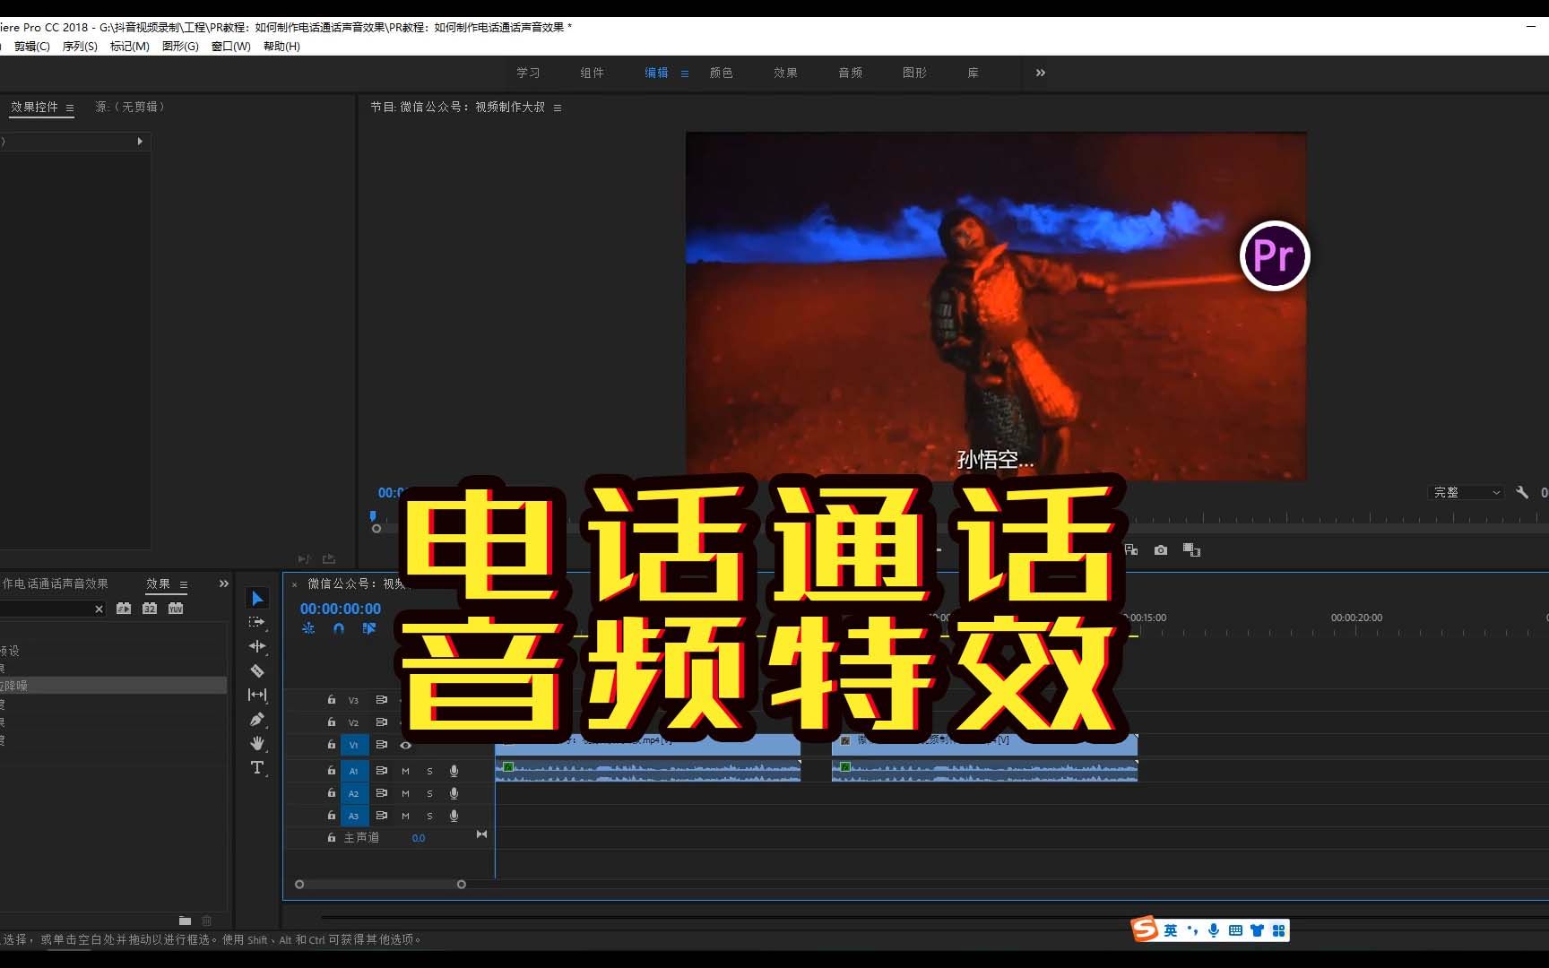Select the Razor tool
The image size is (1549, 968).
point(257,670)
